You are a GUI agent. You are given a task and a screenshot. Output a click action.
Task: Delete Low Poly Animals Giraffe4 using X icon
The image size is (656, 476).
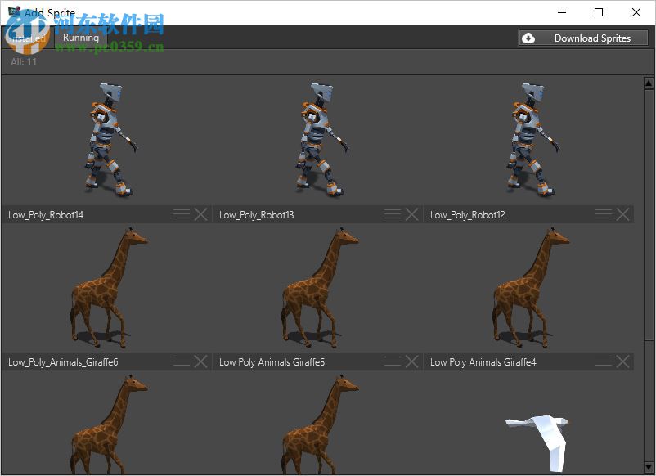pos(623,361)
